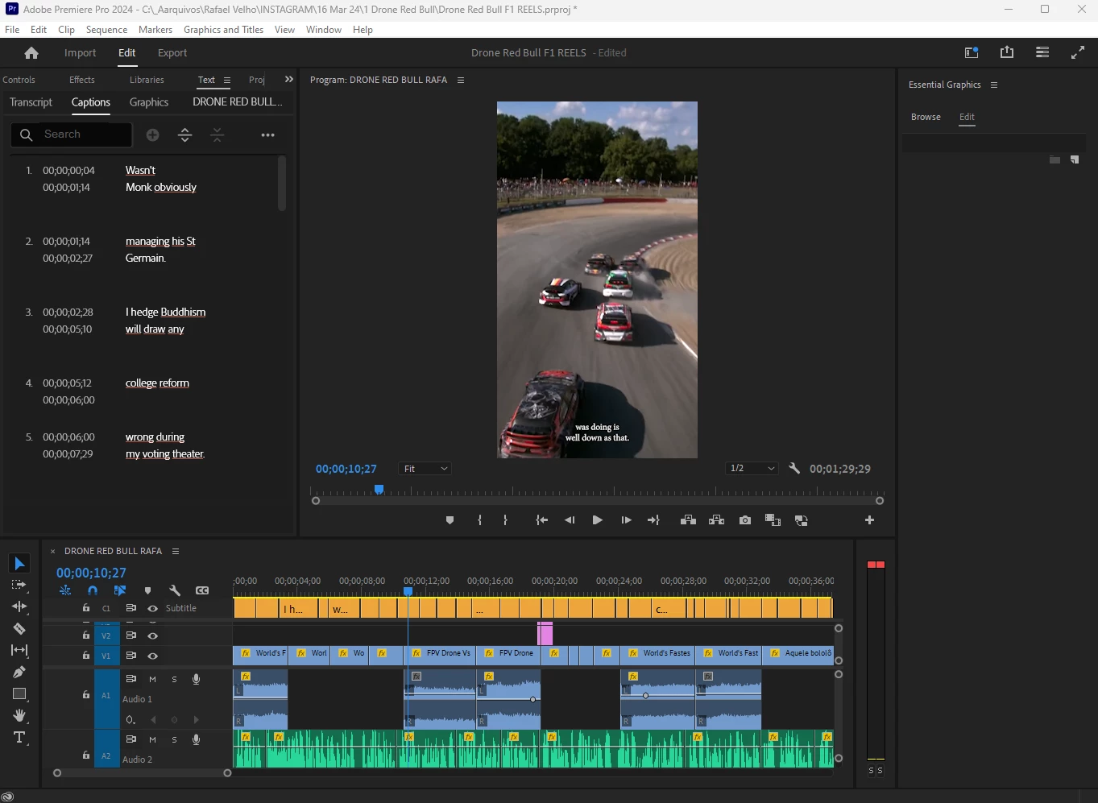Add a new caption segment
The height and width of the screenshot is (803, 1098).
[152, 135]
